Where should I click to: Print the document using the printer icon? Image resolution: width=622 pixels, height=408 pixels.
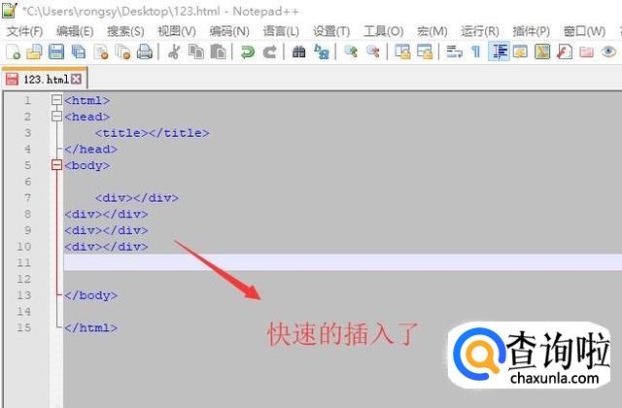144,51
